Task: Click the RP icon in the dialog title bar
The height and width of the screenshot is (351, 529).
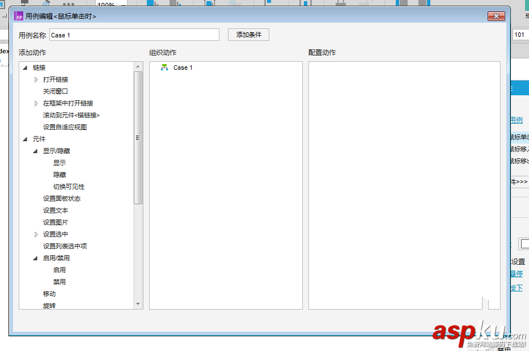Action: 19,16
